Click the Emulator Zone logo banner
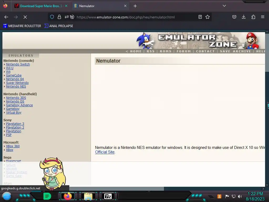Screen dimensions: 269x202 click(197, 41)
